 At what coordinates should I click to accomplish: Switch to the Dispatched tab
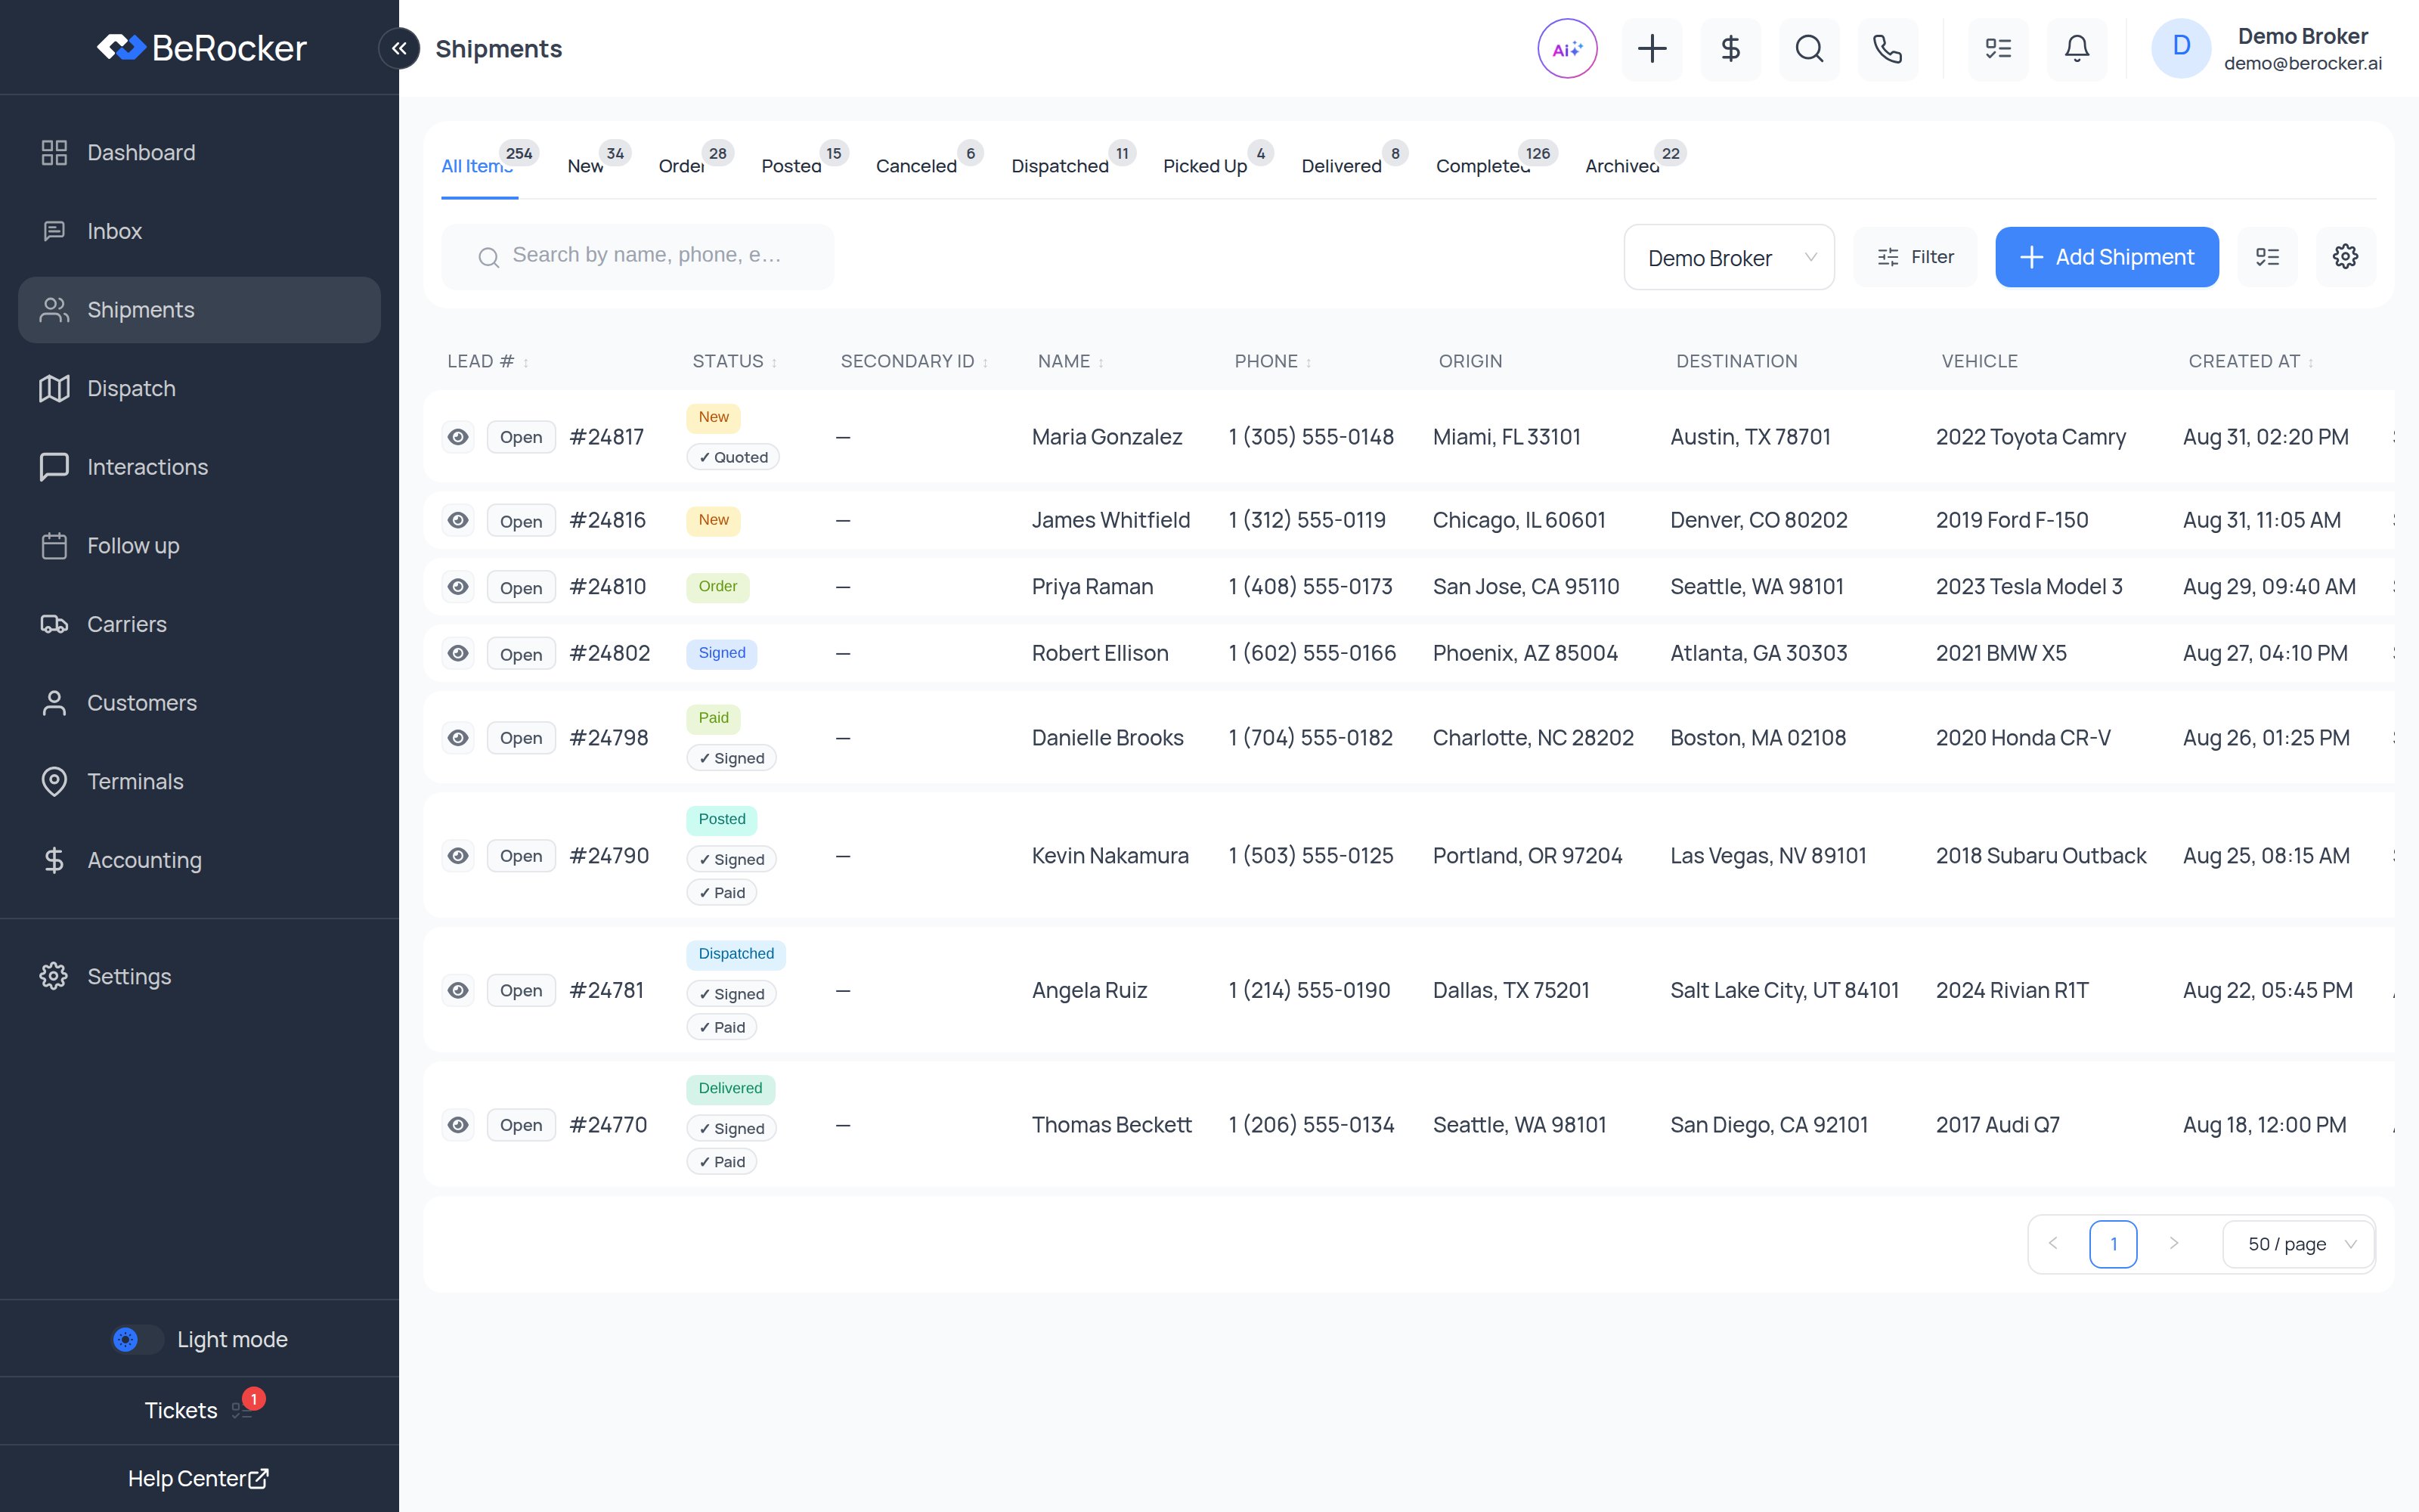[x=1060, y=166]
